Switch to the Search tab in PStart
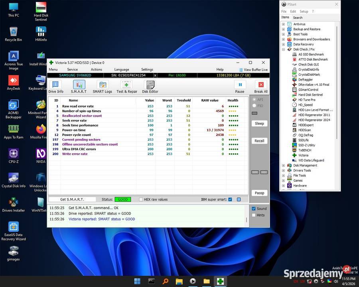Screen dimensions: 359x287 298,18
